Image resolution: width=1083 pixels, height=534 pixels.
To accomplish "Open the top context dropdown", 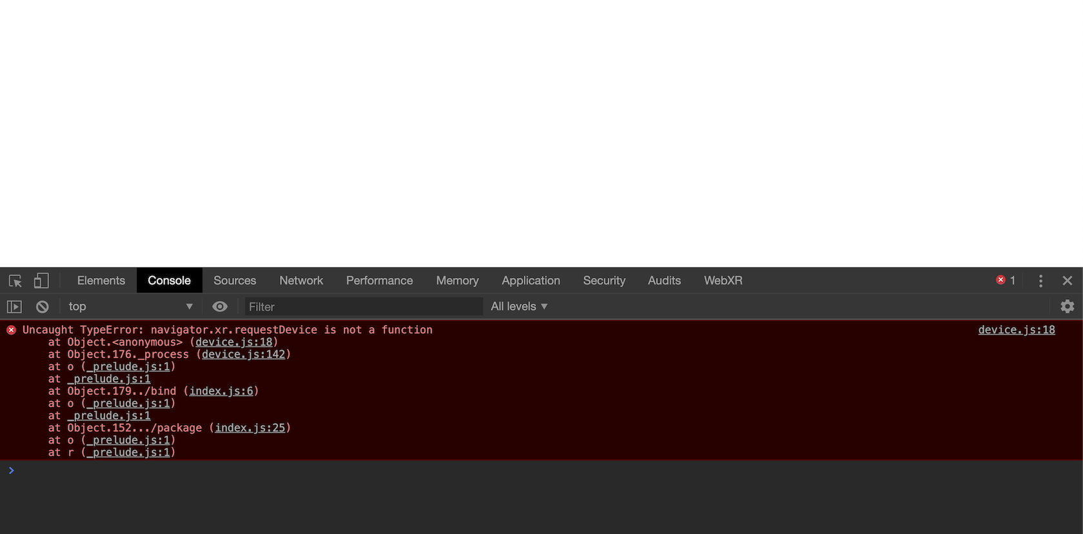I will pyautogui.click(x=130, y=307).
